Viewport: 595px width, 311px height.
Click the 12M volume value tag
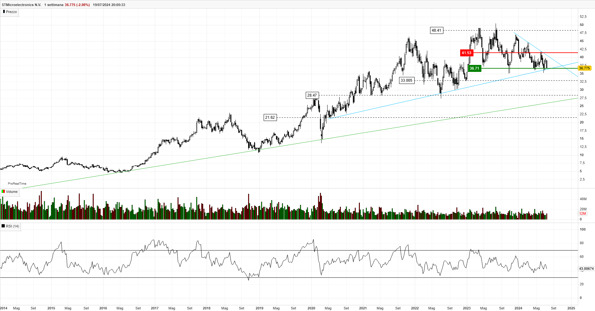point(583,214)
